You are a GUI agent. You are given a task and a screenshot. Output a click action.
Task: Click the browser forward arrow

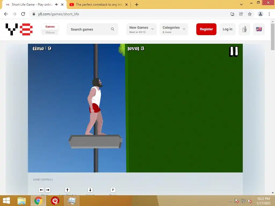tap(15, 14)
